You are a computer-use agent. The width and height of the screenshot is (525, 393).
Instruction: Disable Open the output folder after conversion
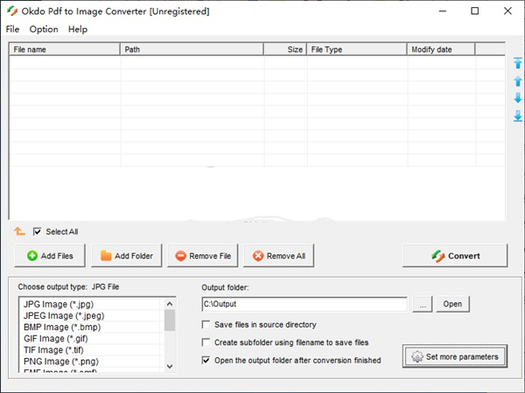pos(206,360)
